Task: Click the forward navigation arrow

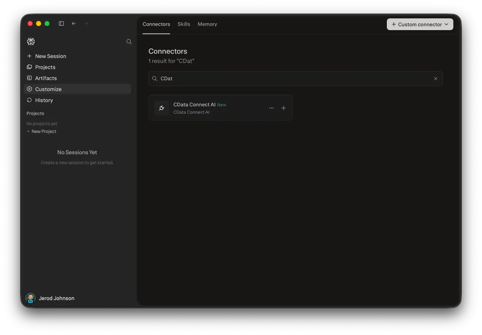Action: [86, 24]
